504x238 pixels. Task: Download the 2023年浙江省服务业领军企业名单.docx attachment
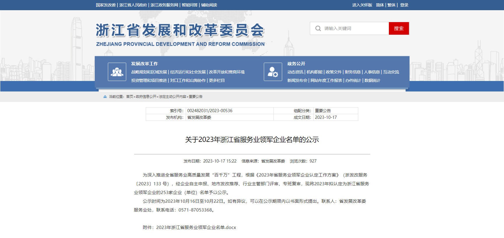point(196,228)
